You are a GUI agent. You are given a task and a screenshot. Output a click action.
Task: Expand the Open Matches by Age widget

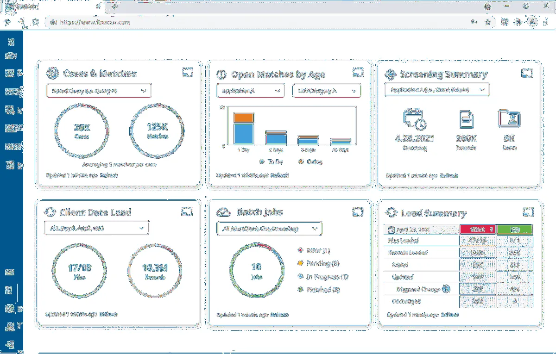click(x=357, y=73)
